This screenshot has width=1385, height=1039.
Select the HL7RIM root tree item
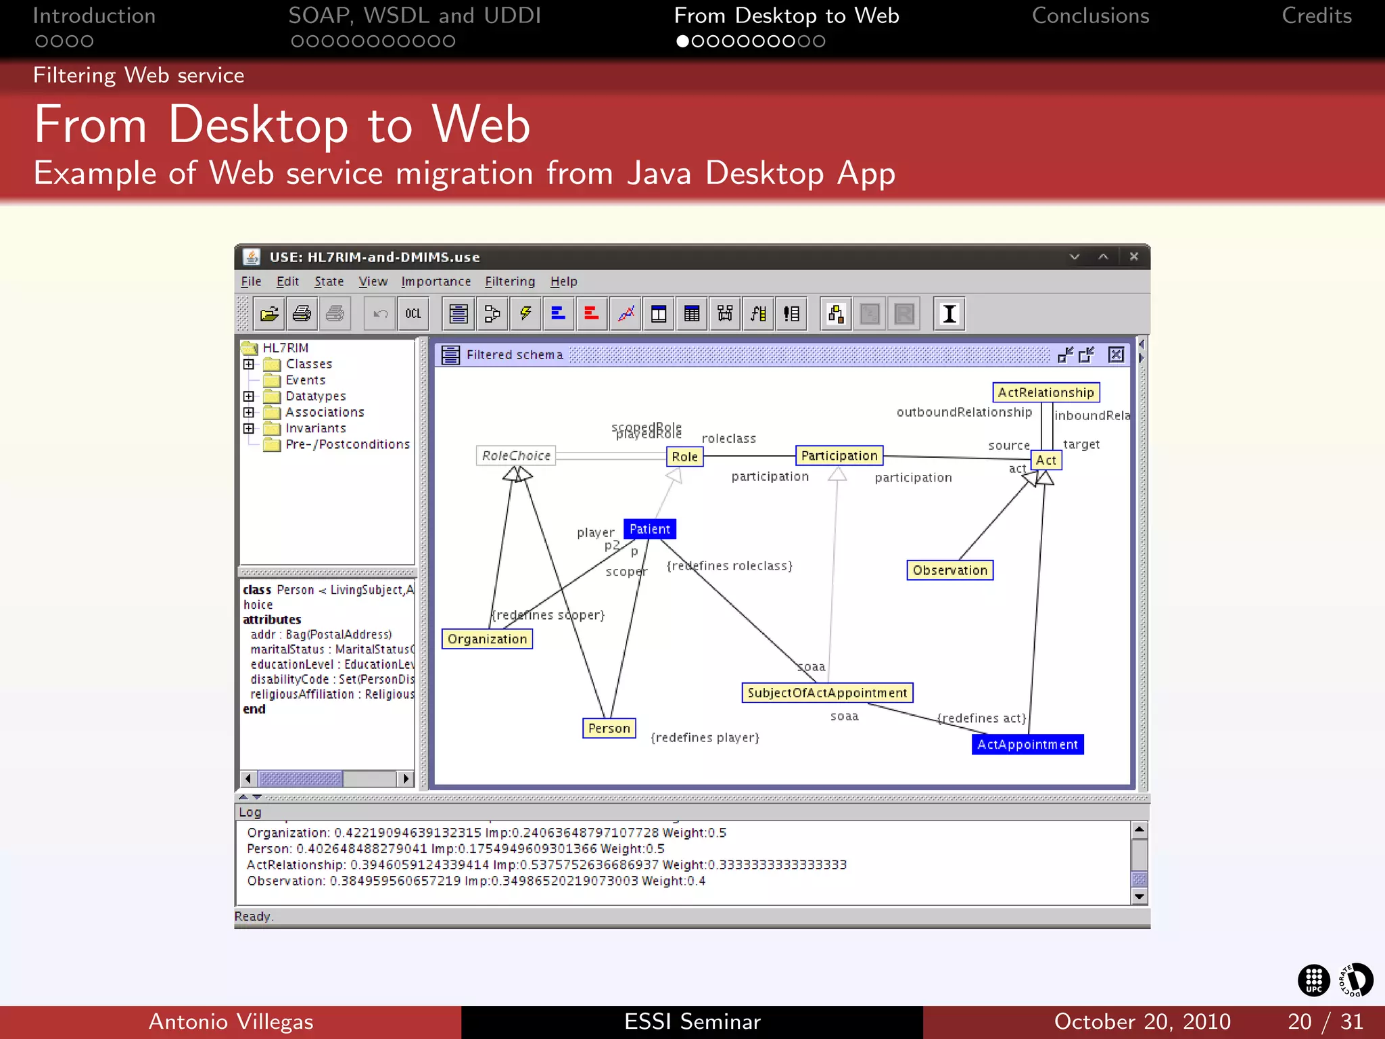(285, 348)
